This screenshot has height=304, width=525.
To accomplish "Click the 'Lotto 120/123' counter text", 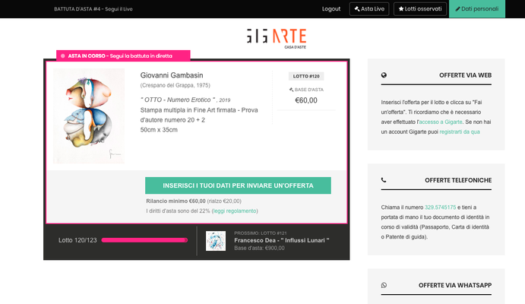I will click(x=77, y=240).
